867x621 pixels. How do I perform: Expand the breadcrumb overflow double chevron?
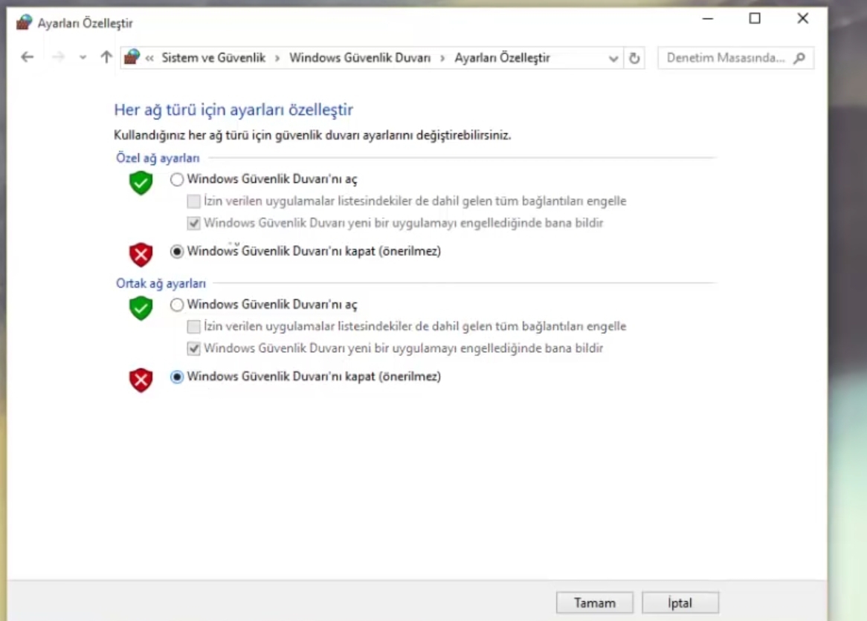[149, 58]
